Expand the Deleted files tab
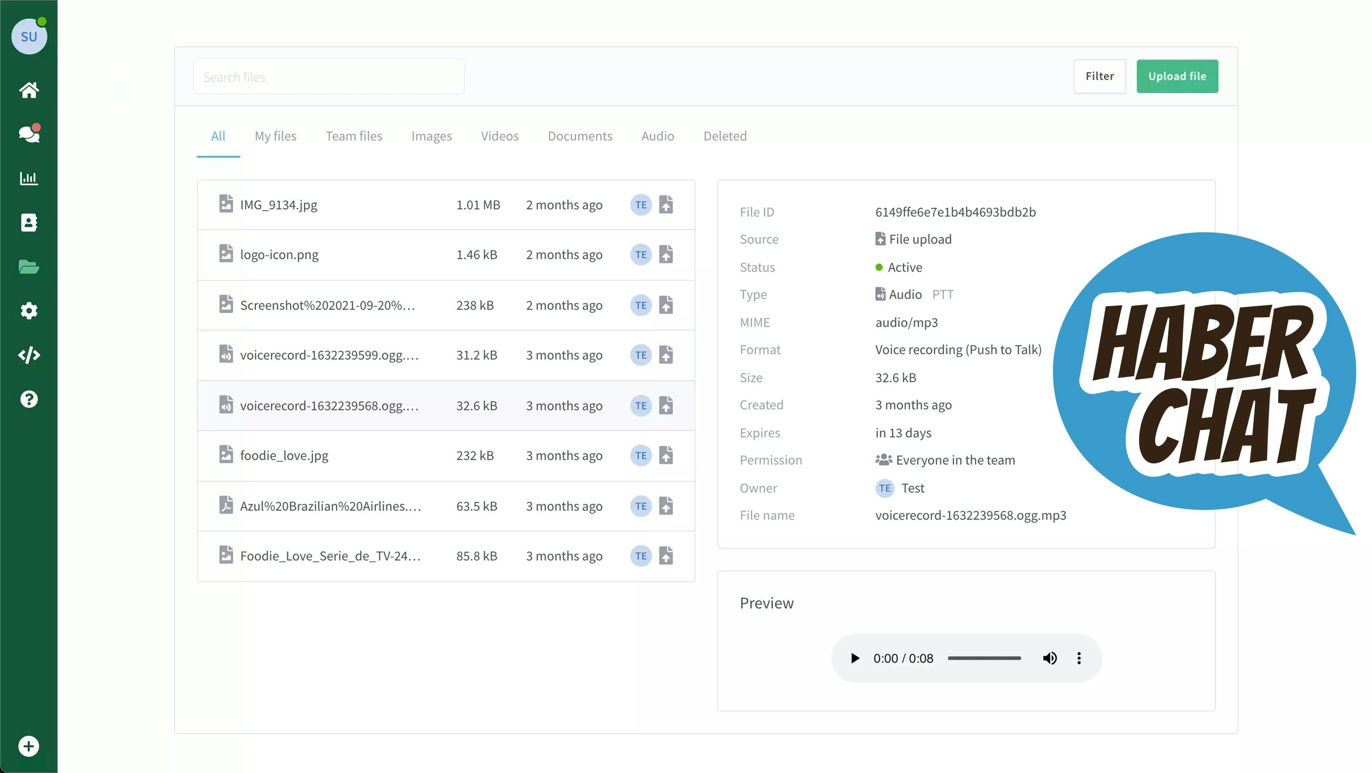Screen dimensions: 1372x773 [725, 136]
